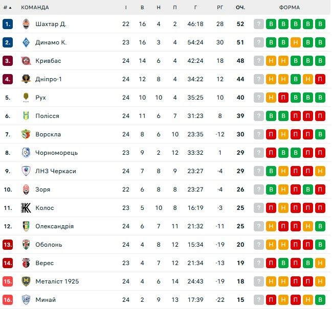Sort by the РГ goal difference header

[x=220, y=8]
